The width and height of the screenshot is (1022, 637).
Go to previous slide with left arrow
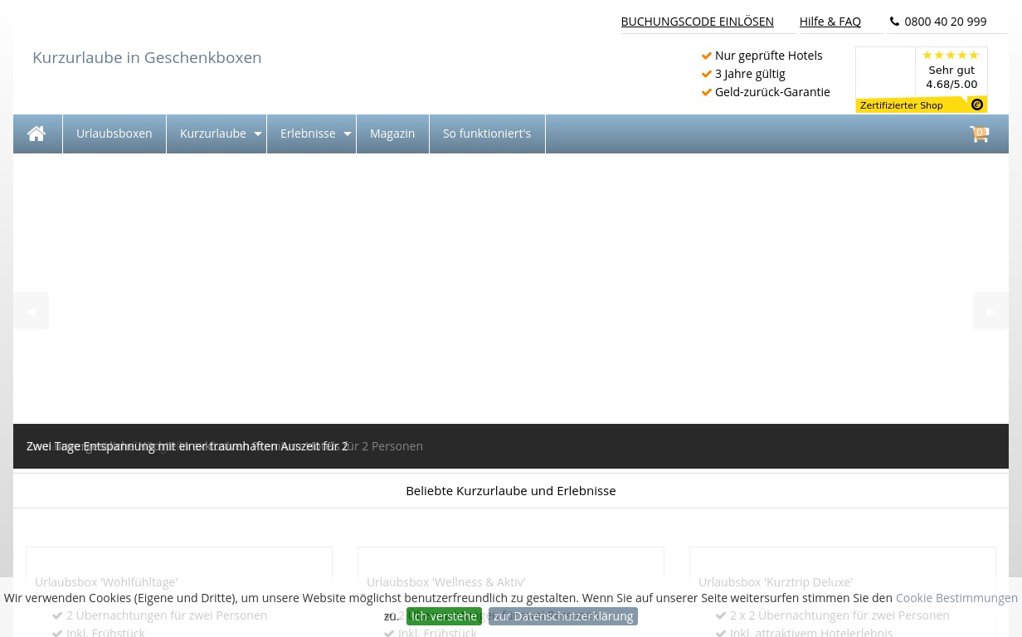coord(32,311)
